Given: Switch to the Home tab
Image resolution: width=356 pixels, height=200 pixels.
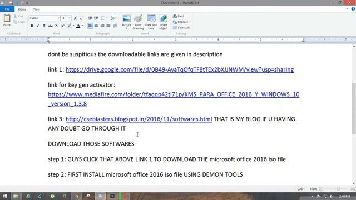Looking at the screenshot, I should 22,9.
